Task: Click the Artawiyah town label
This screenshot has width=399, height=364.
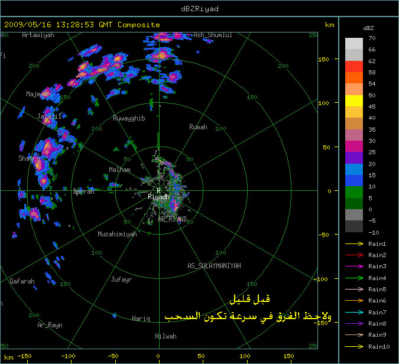Action: (38, 35)
